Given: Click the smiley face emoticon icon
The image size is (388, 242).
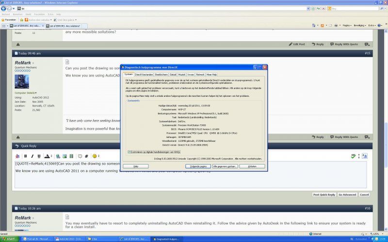Looking at the screenshot, I should (95, 156).
